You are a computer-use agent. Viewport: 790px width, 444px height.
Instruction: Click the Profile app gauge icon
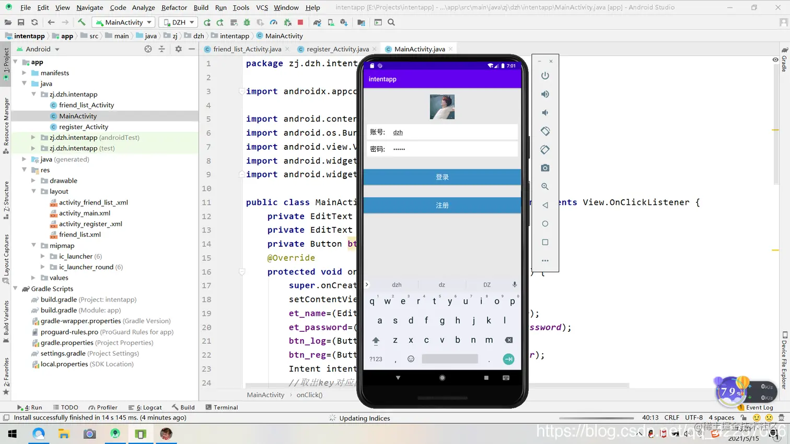pos(274,22)
